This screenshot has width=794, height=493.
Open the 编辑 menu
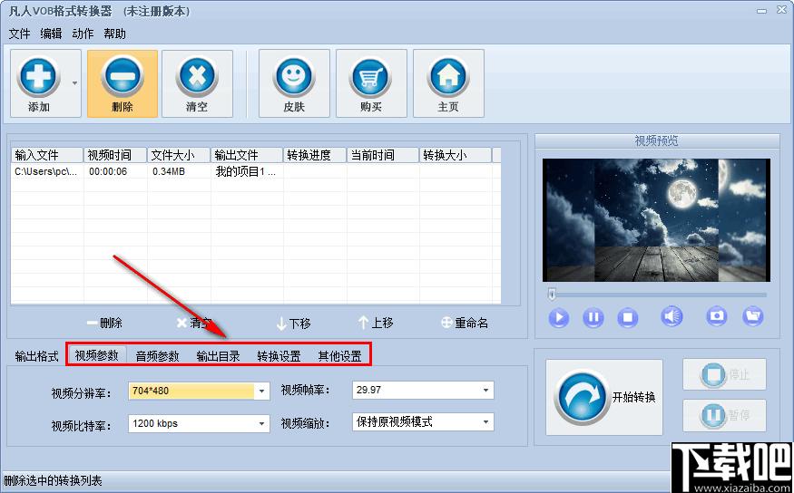(x=51, y=34)
